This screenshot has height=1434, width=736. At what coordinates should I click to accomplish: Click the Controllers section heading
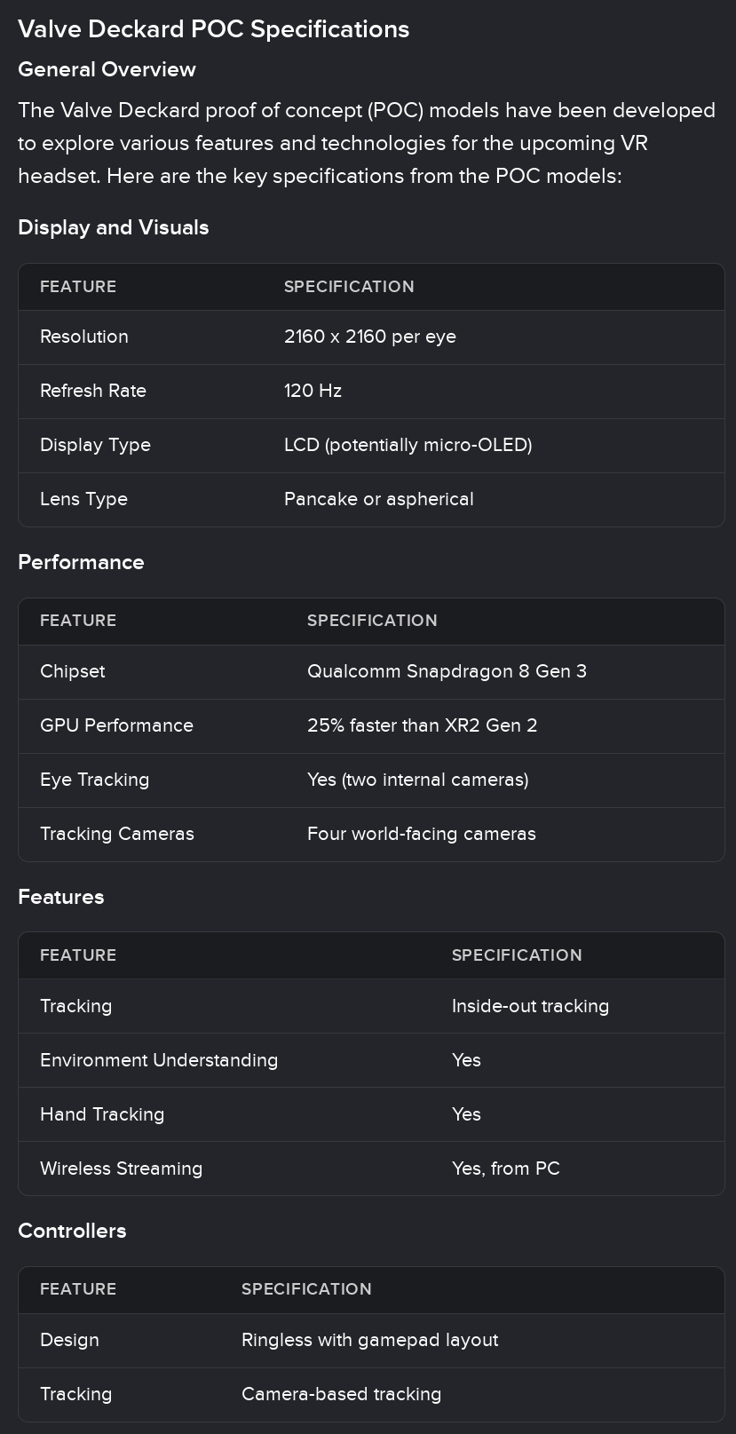tap(72, 1231)
